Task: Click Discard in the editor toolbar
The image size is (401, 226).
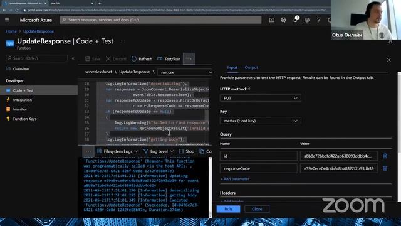Action: pyautogui.click(x=116, y=59)
